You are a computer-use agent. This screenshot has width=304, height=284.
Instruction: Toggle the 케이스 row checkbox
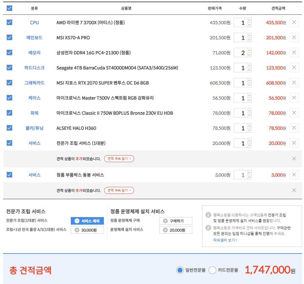(9, 98)
